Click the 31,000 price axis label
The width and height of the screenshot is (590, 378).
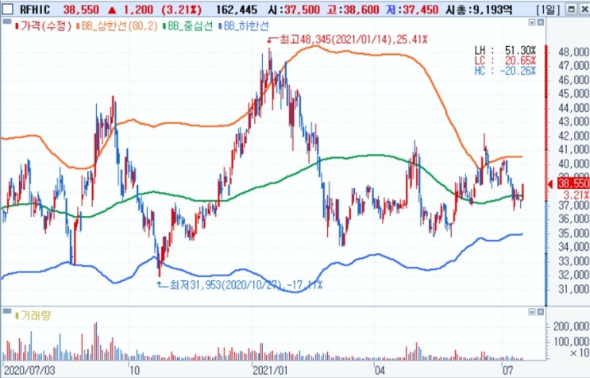[x=573, y=288]
